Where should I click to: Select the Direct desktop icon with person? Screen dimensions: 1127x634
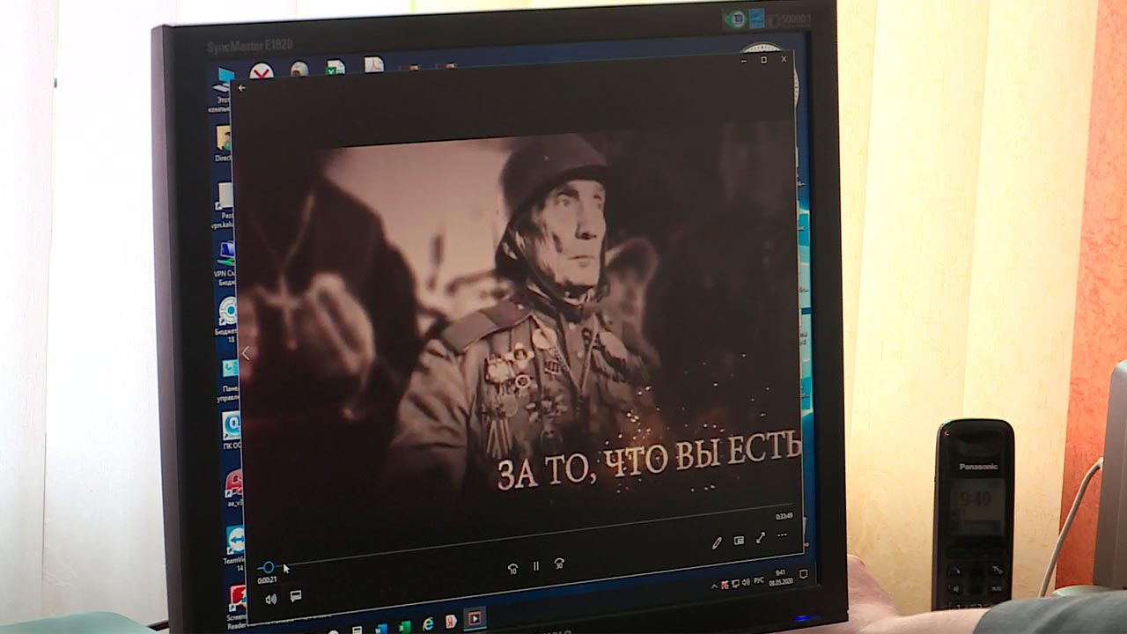coord(224,143)
